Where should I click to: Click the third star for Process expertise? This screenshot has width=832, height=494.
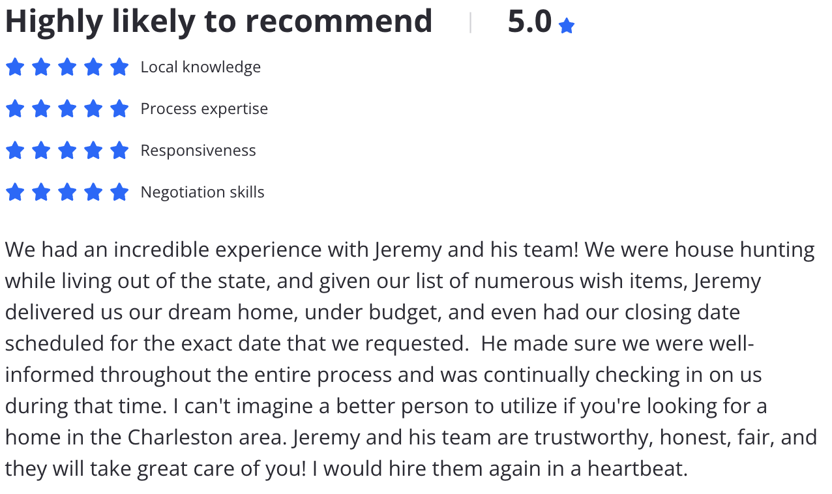[67, 109]
